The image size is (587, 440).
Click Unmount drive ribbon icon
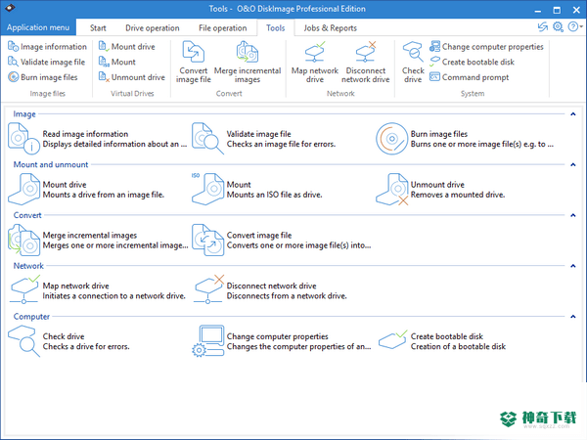click(x=104, y=77)
